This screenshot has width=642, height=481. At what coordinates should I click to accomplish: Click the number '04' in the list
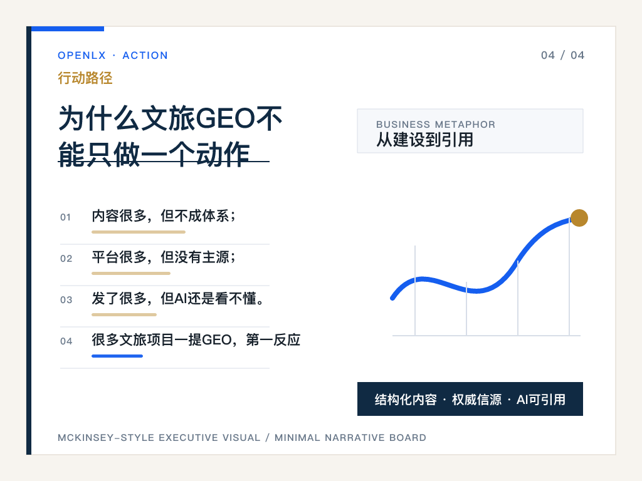tap(66, 341)
